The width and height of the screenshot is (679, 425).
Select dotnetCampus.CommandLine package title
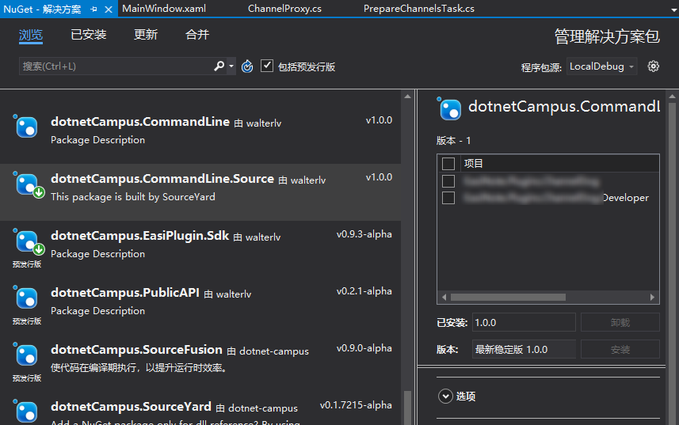(140, 122)
